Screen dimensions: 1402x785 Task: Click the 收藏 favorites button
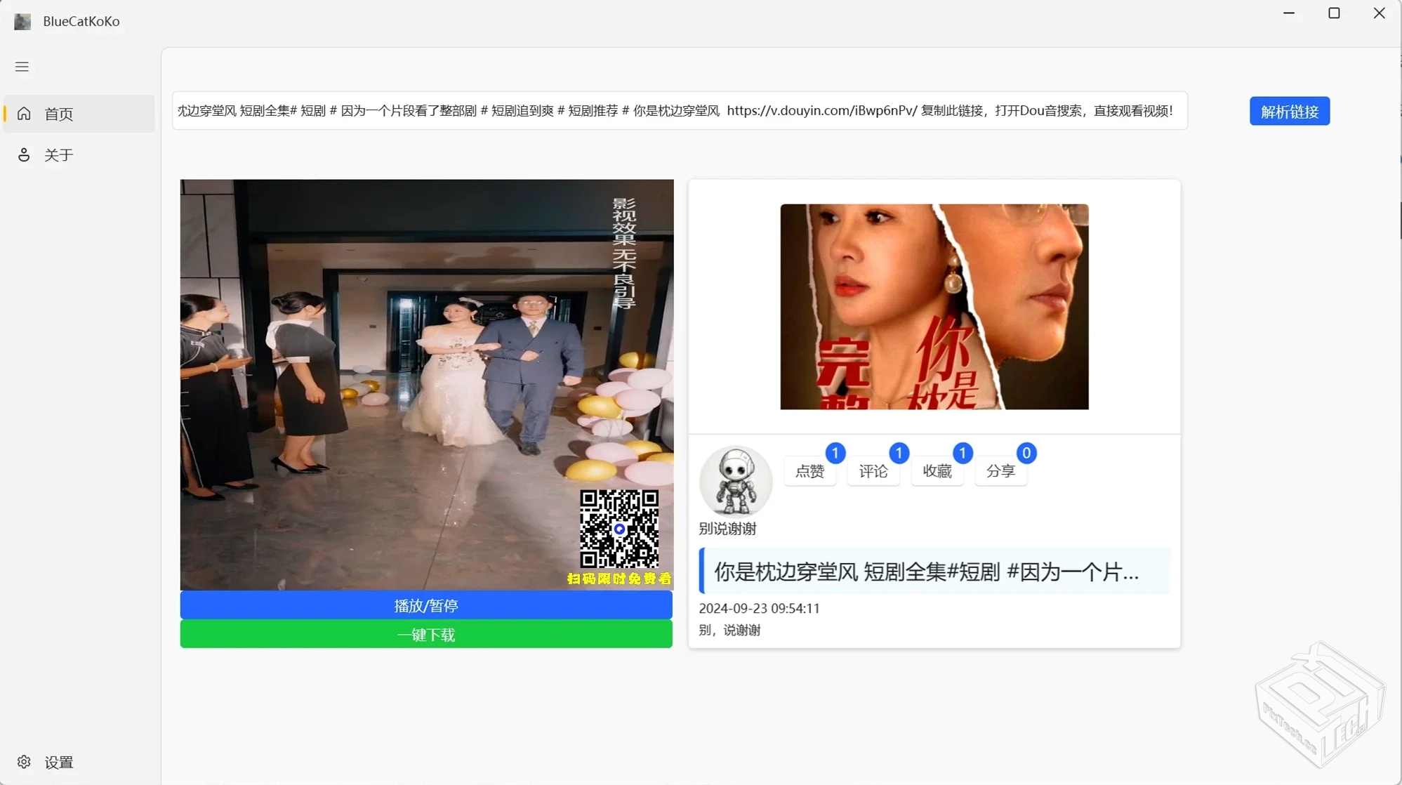[937, 471]
